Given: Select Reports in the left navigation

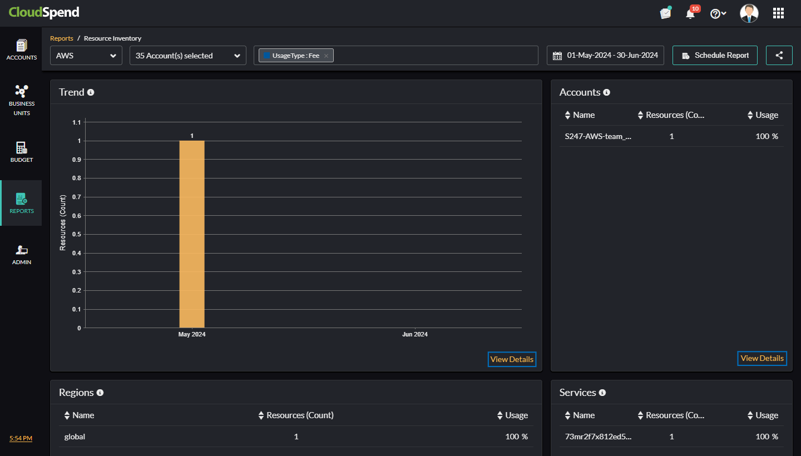Looking at the screenshot, I should [21, 203].
